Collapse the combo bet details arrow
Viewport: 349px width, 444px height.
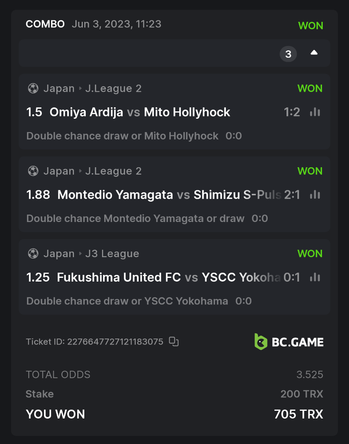[314, 53]
